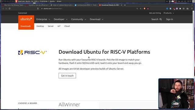
Task: Switch to 'Bits from the Release Team' tab
Action: 13,5
